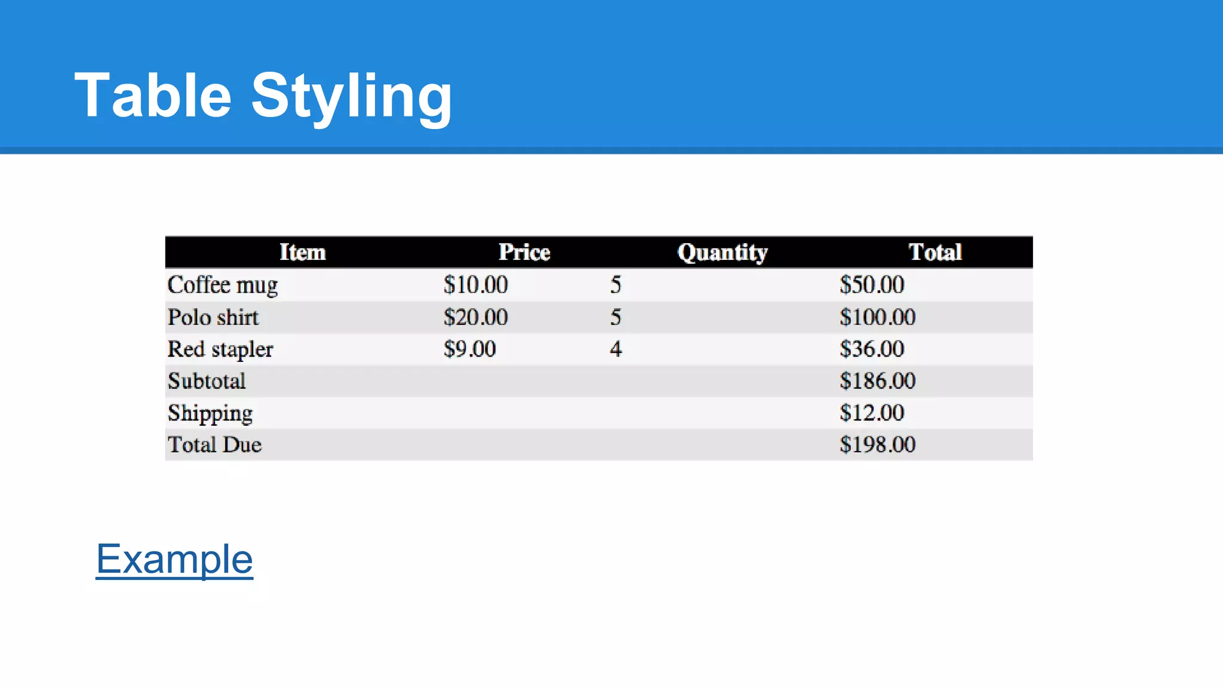
Task: Click the Table Styling slide title
Action: 263,96
